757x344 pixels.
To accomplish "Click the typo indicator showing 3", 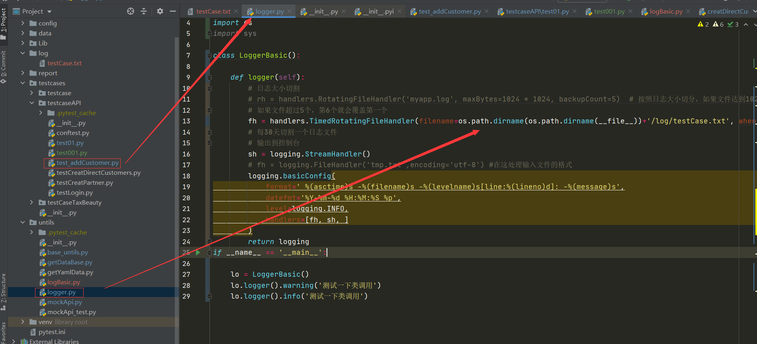I will click(733, 24).
